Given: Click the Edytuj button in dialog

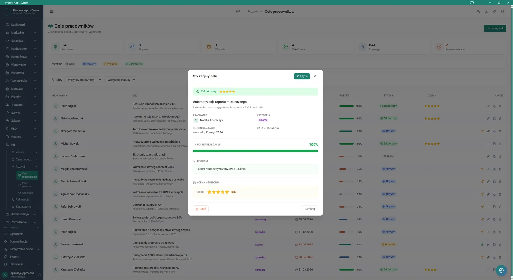Looking at the screenshot, I should click(302, 76).
